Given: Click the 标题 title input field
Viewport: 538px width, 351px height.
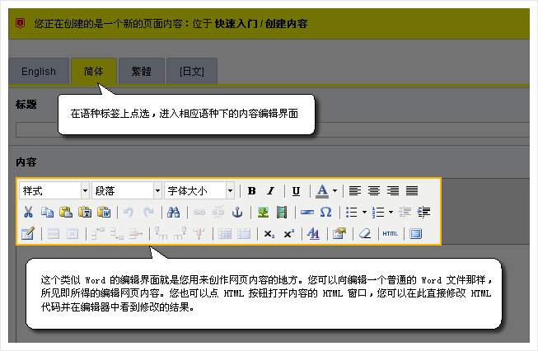Looking at the screenshot, I should point(272,129).
